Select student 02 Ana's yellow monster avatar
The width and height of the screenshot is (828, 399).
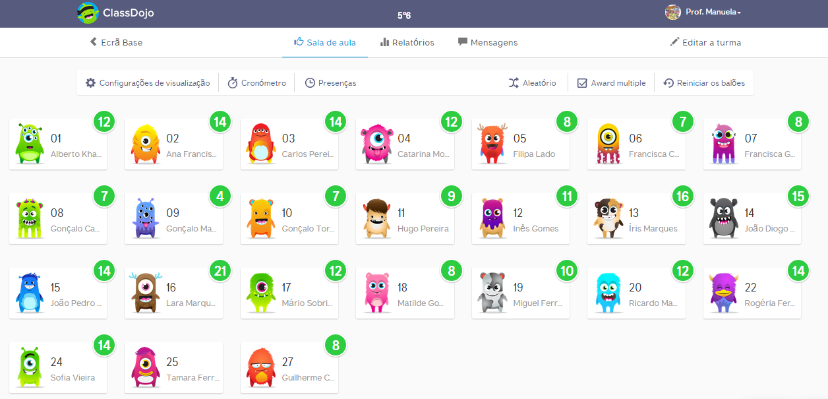pyautogui.click(x=145, y=144)
